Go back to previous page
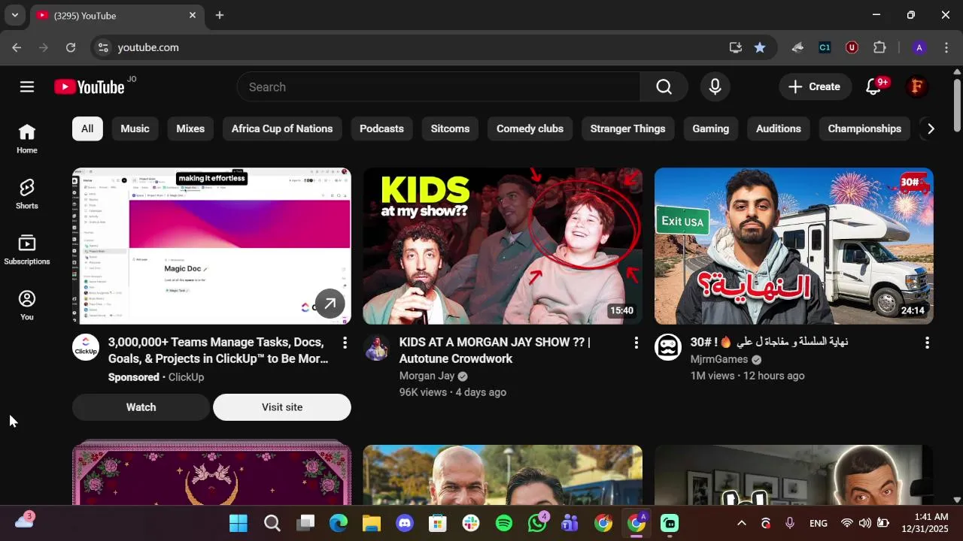This screenshot has height=541, width=963. click(x=17, y=47)
